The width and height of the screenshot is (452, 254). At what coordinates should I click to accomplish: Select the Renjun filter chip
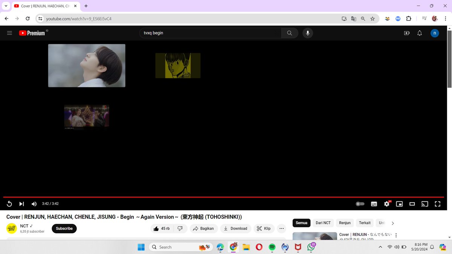345,223
